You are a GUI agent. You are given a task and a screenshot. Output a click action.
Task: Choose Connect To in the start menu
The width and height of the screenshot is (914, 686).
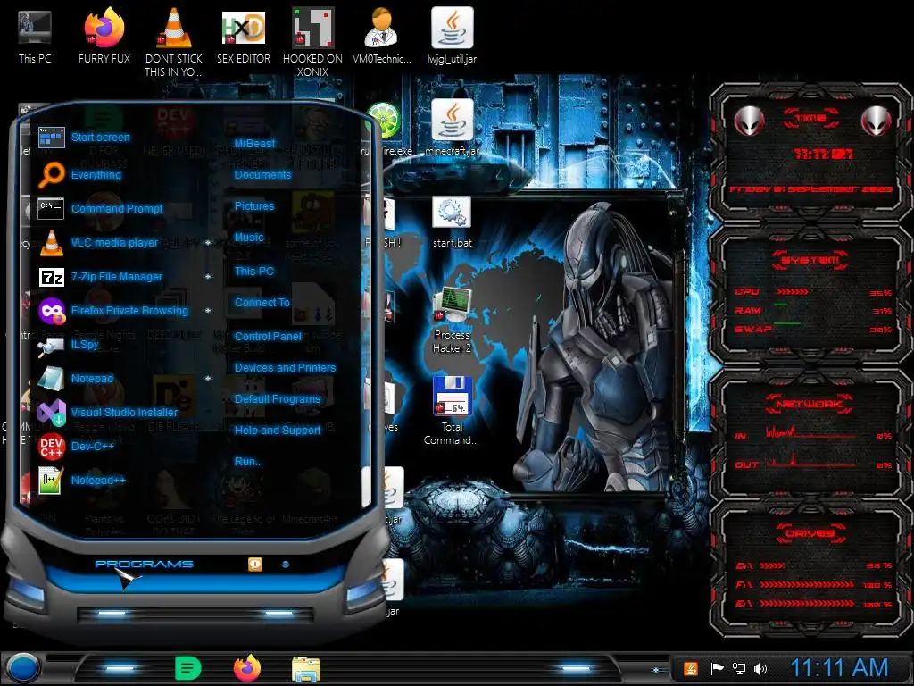click(x=262, y=302)
